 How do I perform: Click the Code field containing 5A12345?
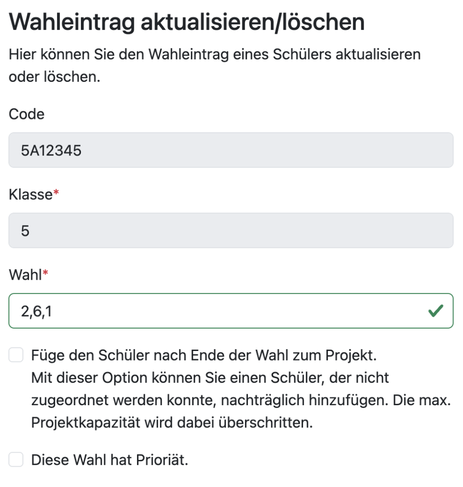231,150
